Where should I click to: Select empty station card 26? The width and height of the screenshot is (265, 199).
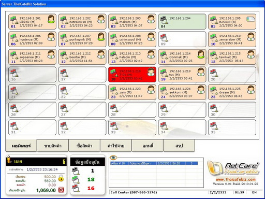point(32,110)
